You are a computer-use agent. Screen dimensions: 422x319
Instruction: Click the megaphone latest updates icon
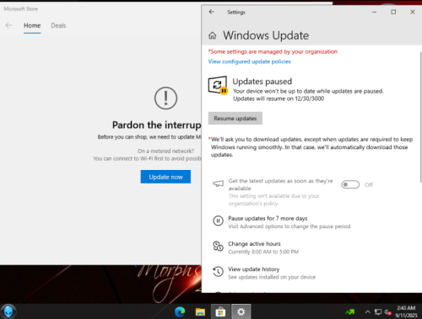tap(218, 183)
